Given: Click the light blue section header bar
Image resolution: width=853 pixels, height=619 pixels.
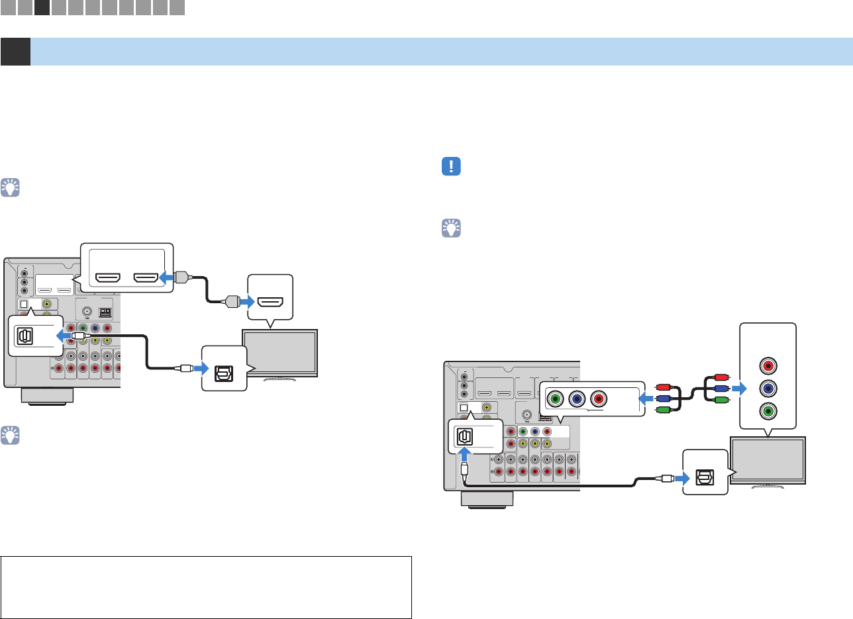Looking at the screenshot, I should pyautogui.click(x=442, y=52).
